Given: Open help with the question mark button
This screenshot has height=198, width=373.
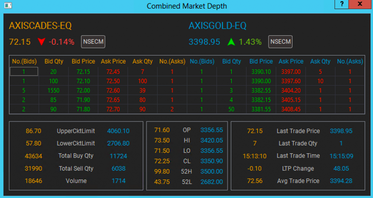Looking at the screenshot, I should click(342, 4).
